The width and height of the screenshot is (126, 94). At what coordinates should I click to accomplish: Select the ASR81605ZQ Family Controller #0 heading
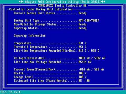click(62, 5)
